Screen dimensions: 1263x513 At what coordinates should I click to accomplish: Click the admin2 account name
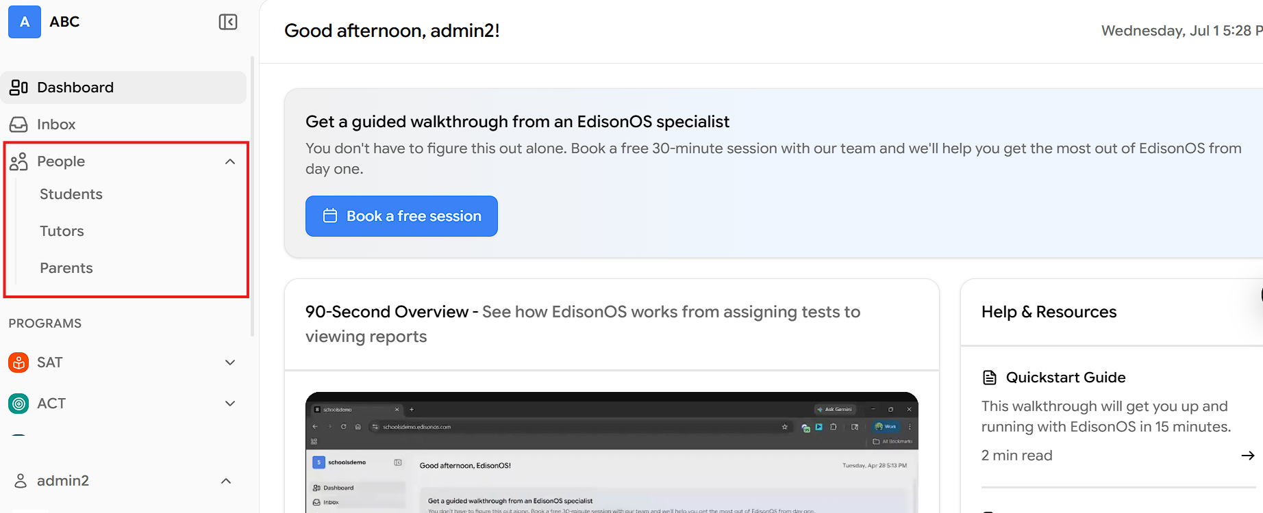(x=63, y=481)
